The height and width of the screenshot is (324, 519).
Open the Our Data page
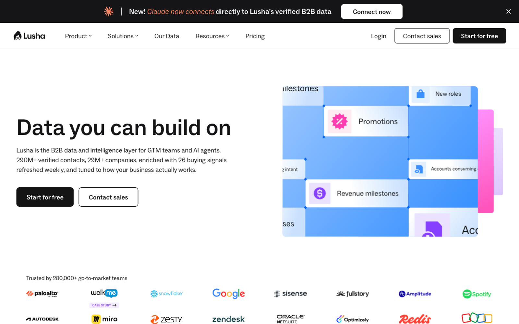tap(167, 36)
